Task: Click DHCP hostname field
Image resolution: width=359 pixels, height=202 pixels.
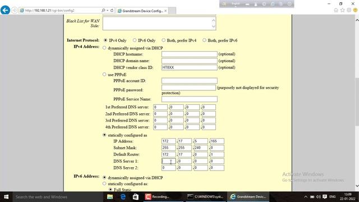Action: pyautogui.click(x=190, y=54)
